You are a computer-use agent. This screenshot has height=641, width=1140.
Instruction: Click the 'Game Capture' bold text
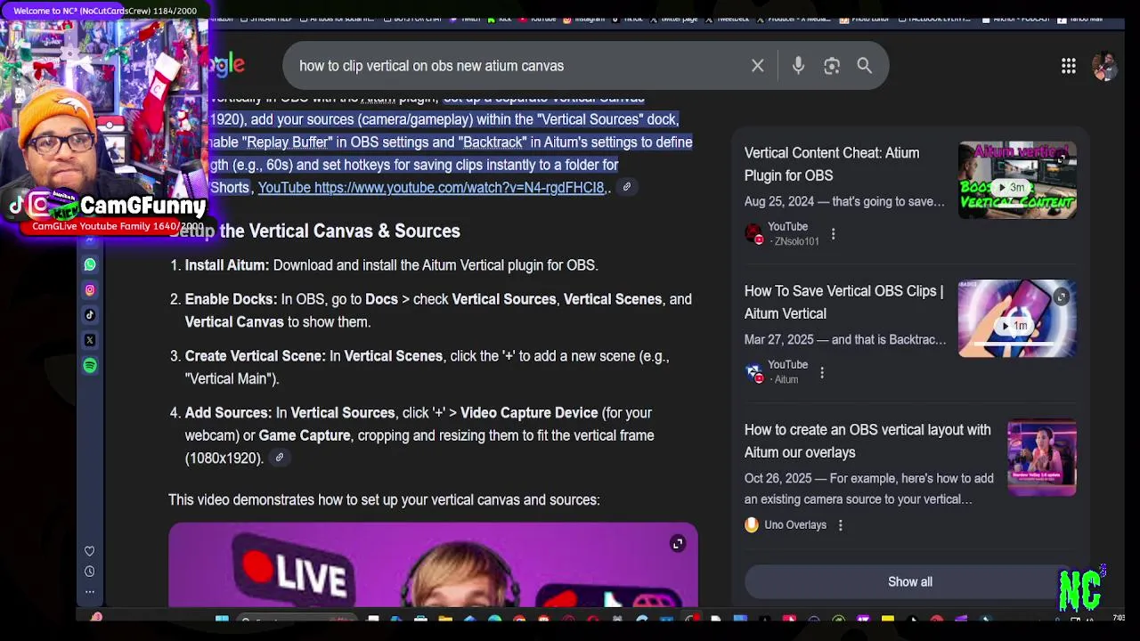[305, 435]
